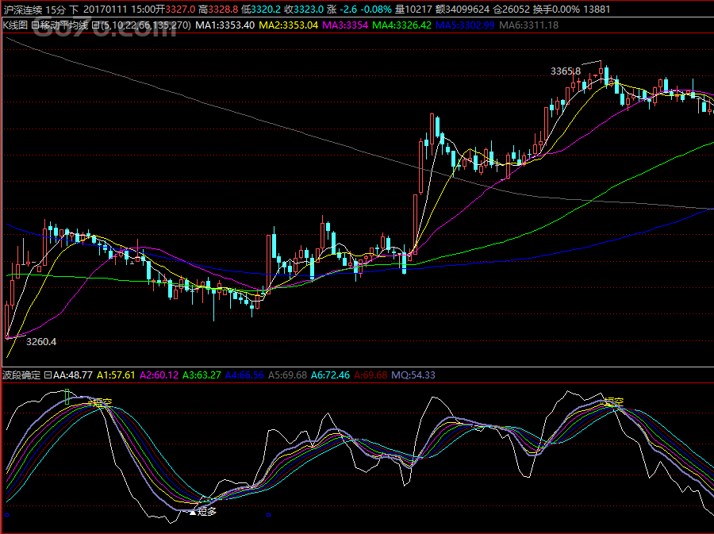Open the 15分 period selector
This screenshot has height=534, width=714.
coord(56,10)
